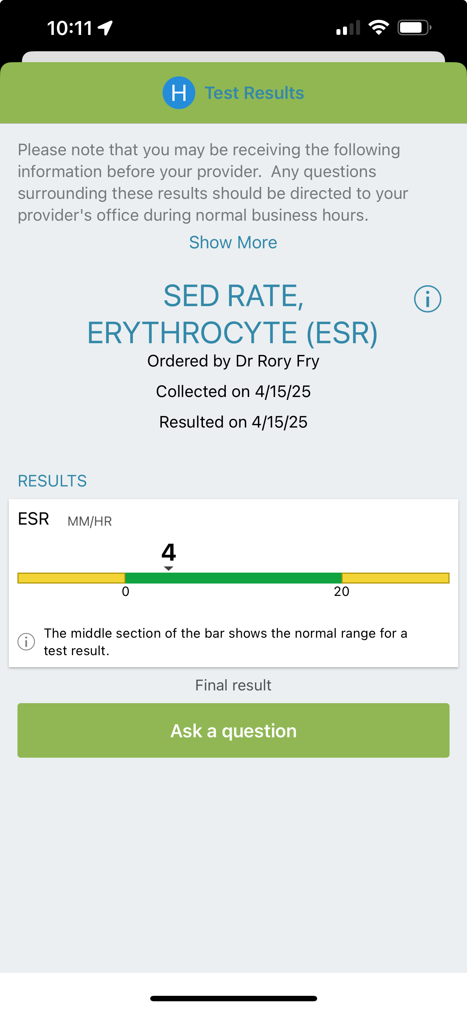Viewport: 467px width, 1010px height.
Task: Tap the Final result status label
Action: coord(233,685)
